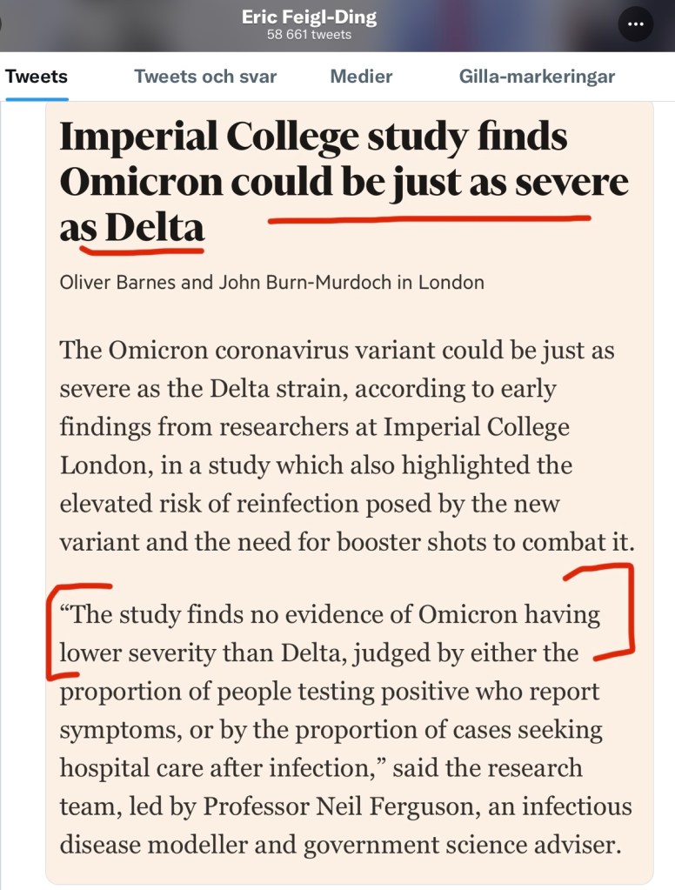This screenshot has height=890, width=675.
Task: Open the Tweets och svar tab
Action: 205,77
